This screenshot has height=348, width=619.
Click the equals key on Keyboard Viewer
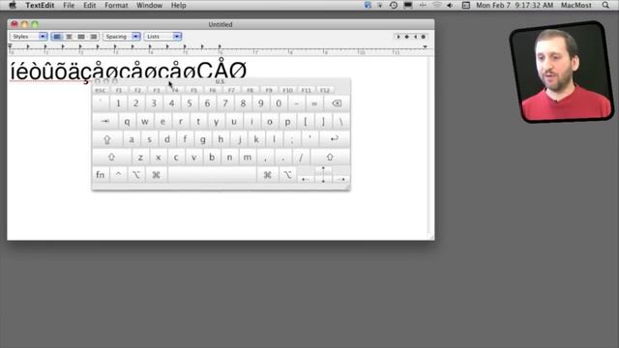click(314, 103)
